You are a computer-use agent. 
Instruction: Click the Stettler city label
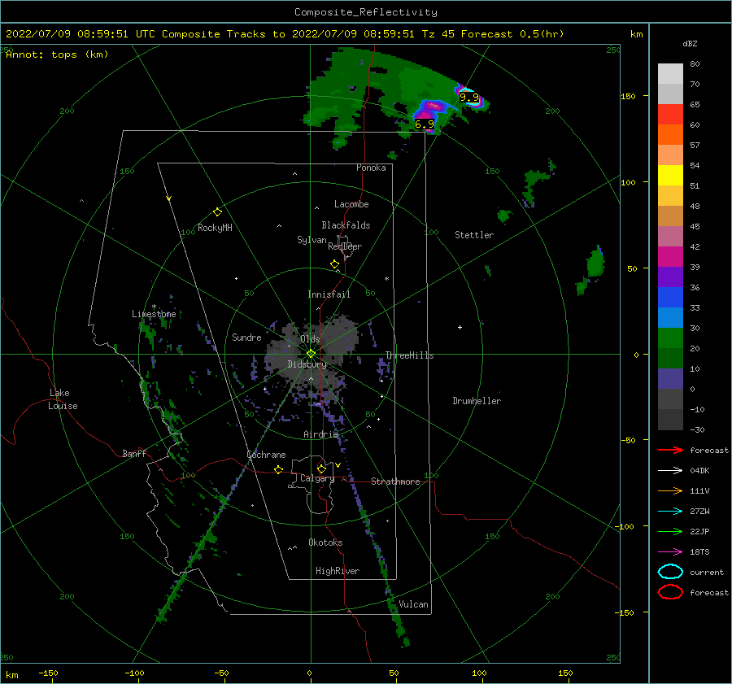(x=474, y=235)
